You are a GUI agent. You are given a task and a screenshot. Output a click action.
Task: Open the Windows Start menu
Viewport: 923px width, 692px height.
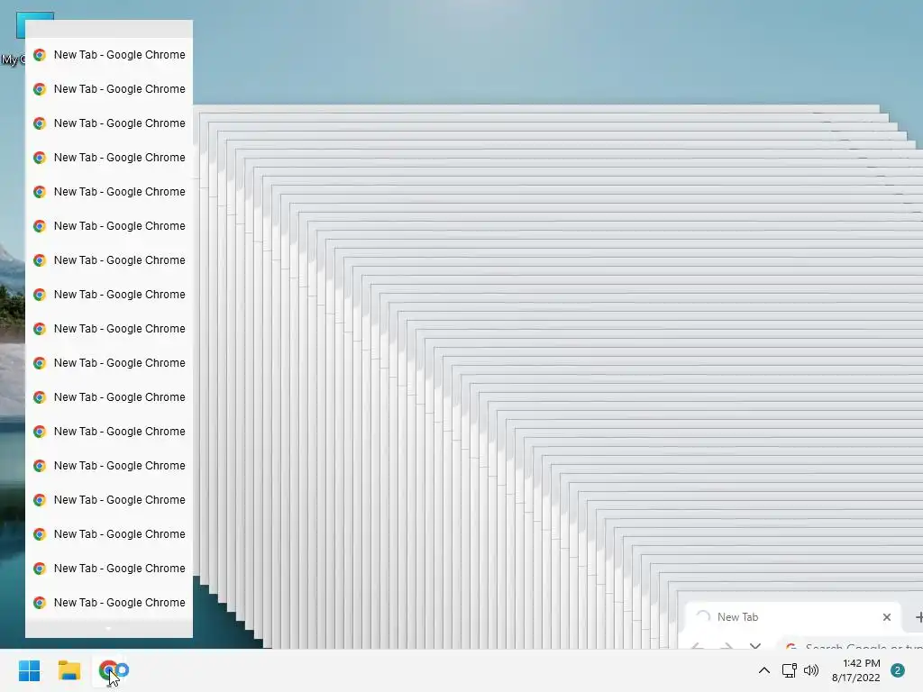point(29,670)
